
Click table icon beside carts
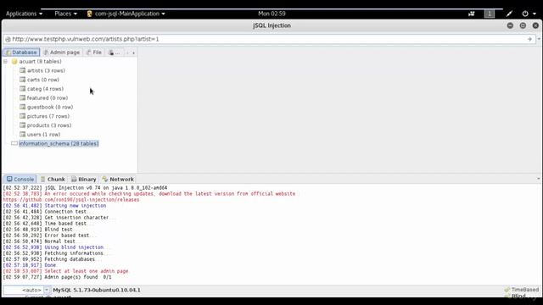pos(23,80)
